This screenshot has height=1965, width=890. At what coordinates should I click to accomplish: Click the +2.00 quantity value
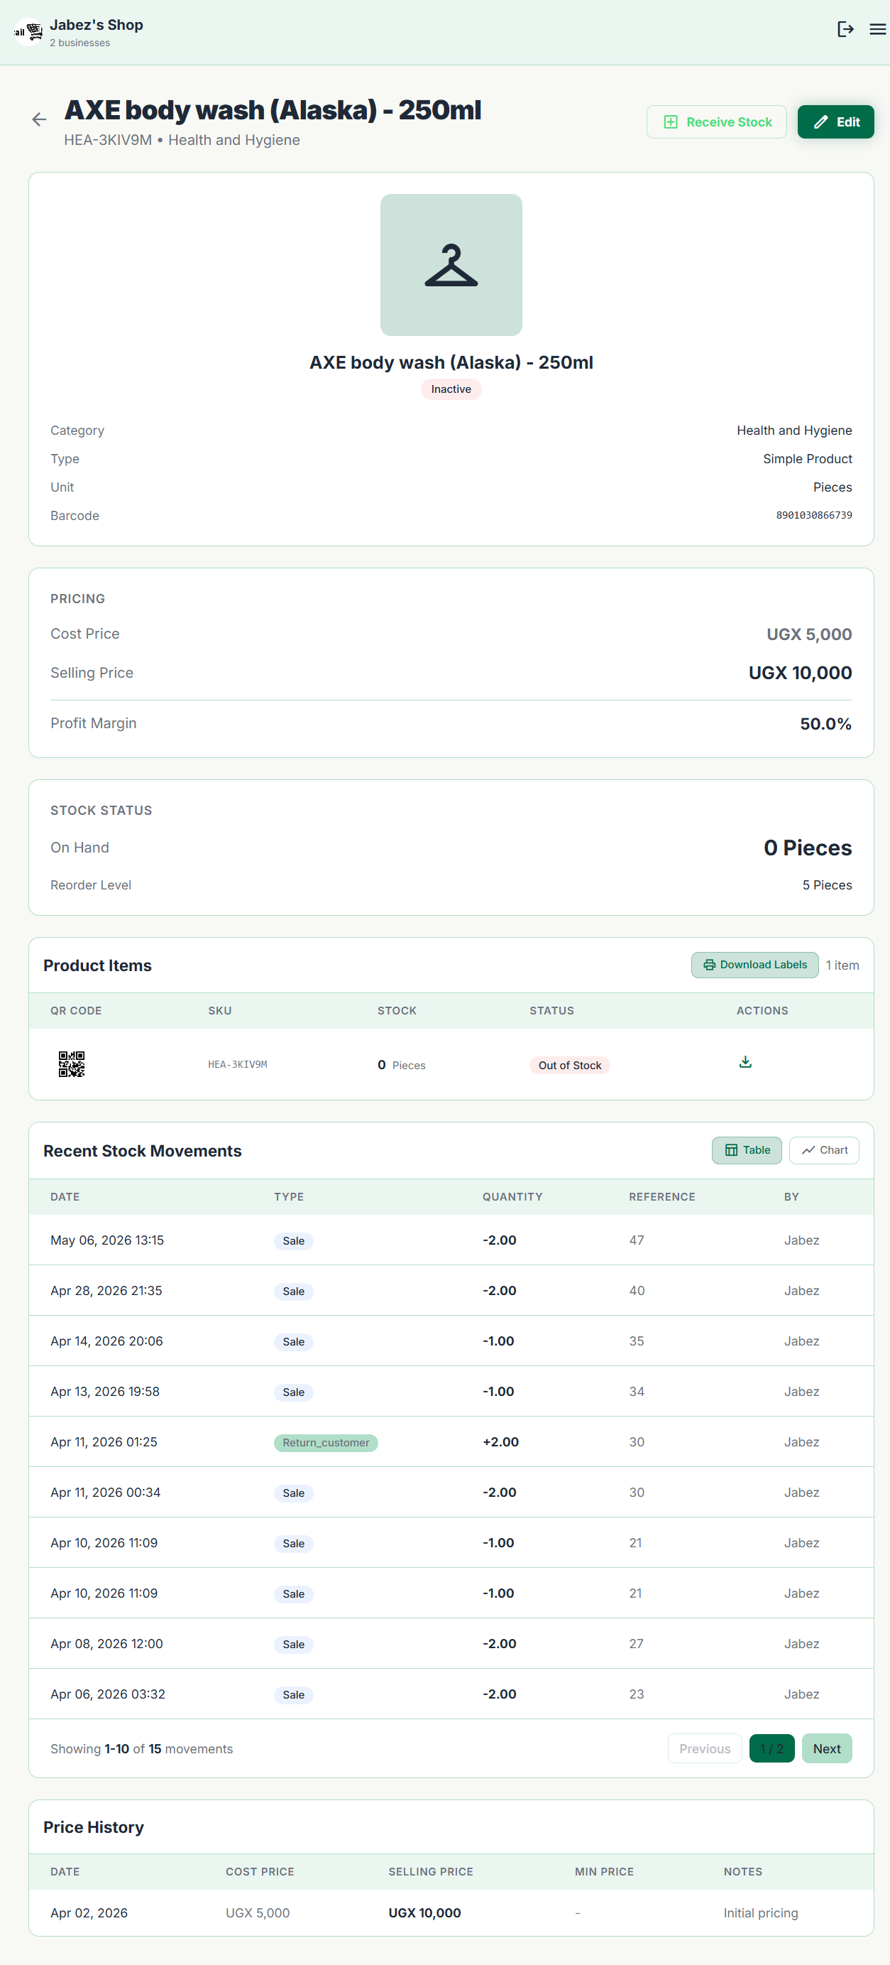[500, 1441]
